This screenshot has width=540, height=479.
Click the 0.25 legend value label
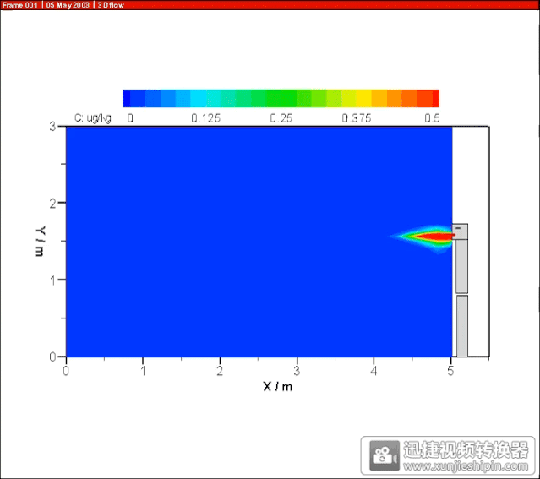[x=281, y=118]
